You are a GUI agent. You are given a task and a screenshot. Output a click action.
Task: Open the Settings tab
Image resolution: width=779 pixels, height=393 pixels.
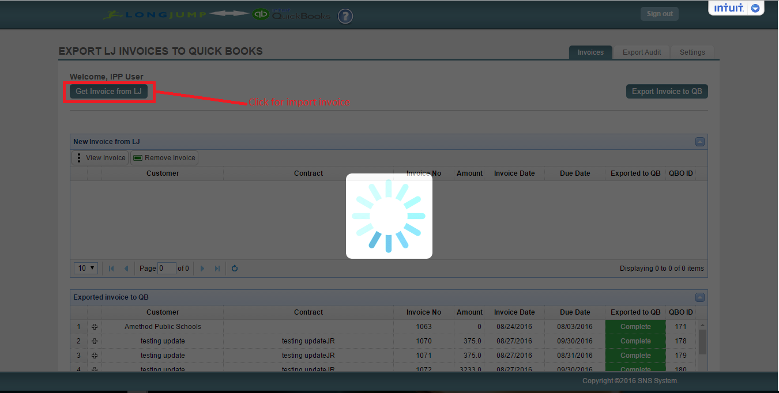pos(692,52)
